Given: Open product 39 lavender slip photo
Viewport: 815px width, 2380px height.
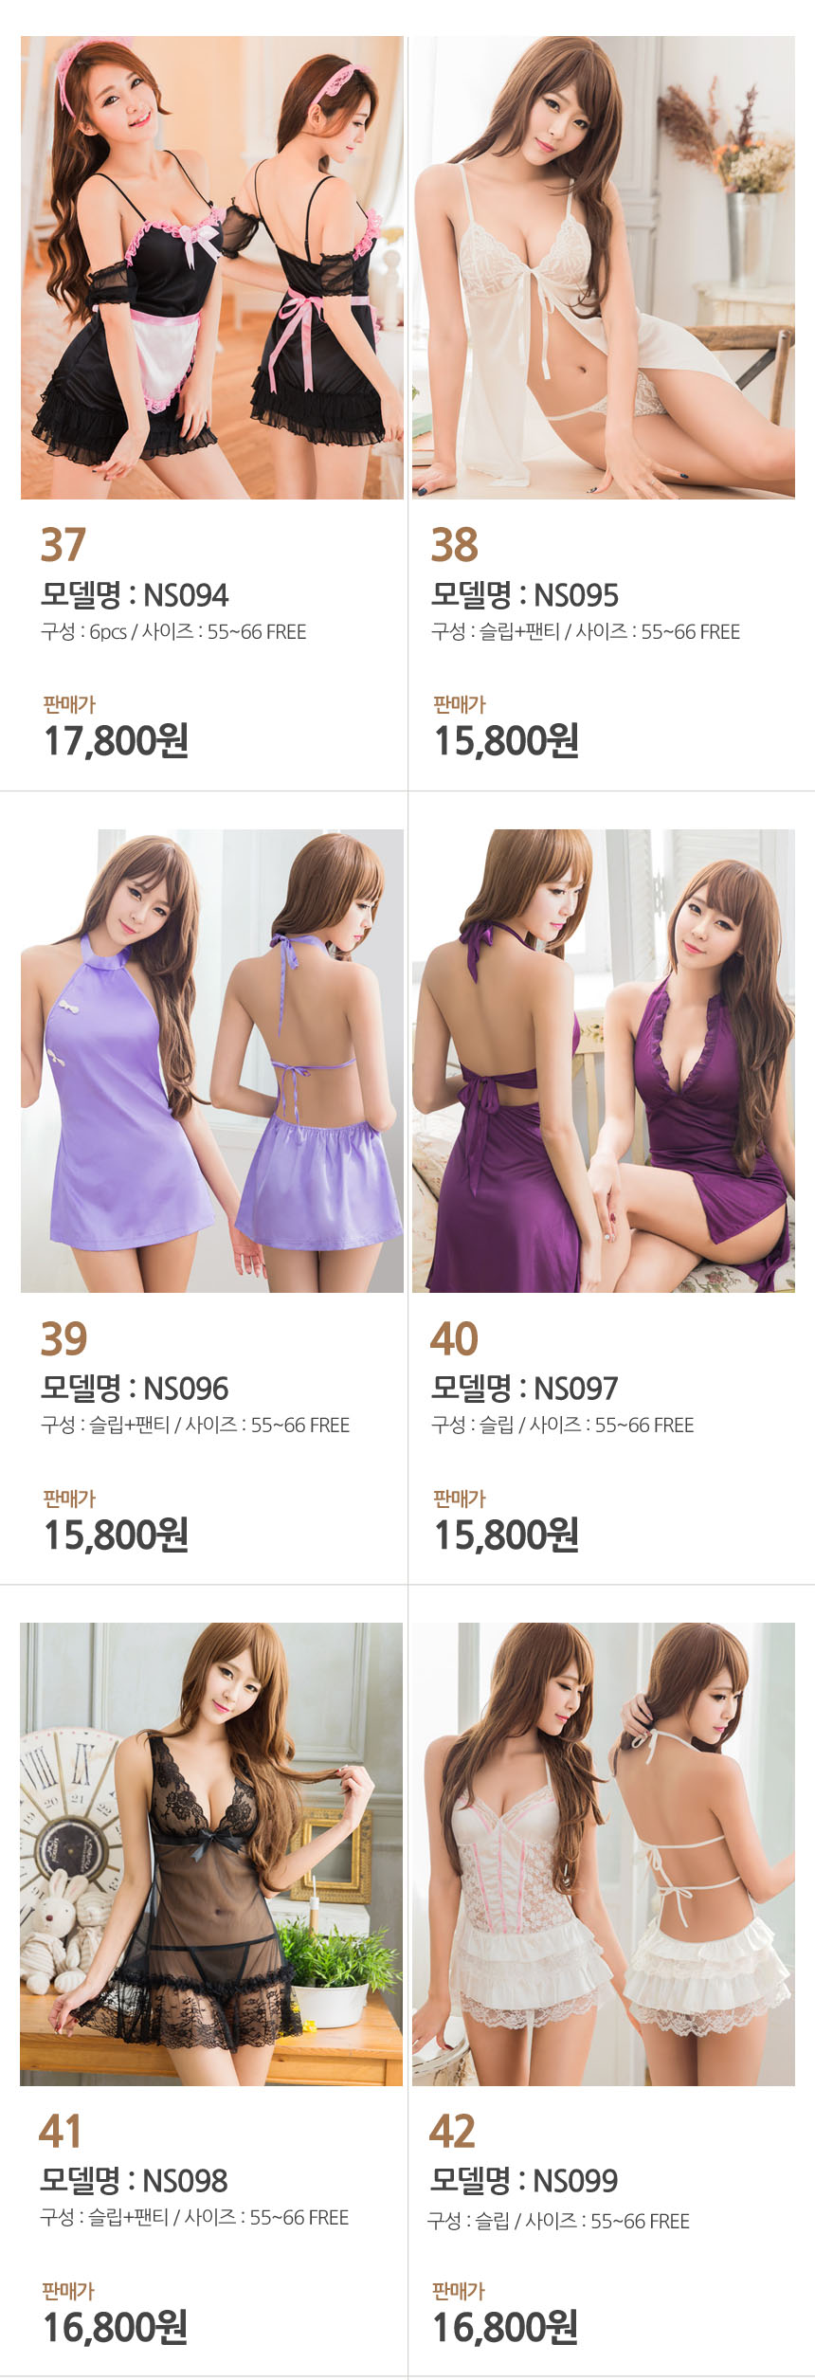Looking at the screenshot, I should coord(212,1061).
